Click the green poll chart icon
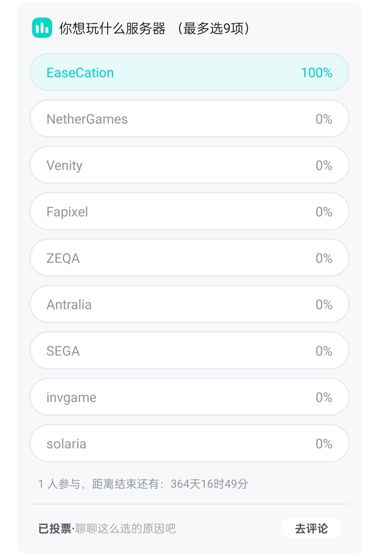 click(42, 28)
